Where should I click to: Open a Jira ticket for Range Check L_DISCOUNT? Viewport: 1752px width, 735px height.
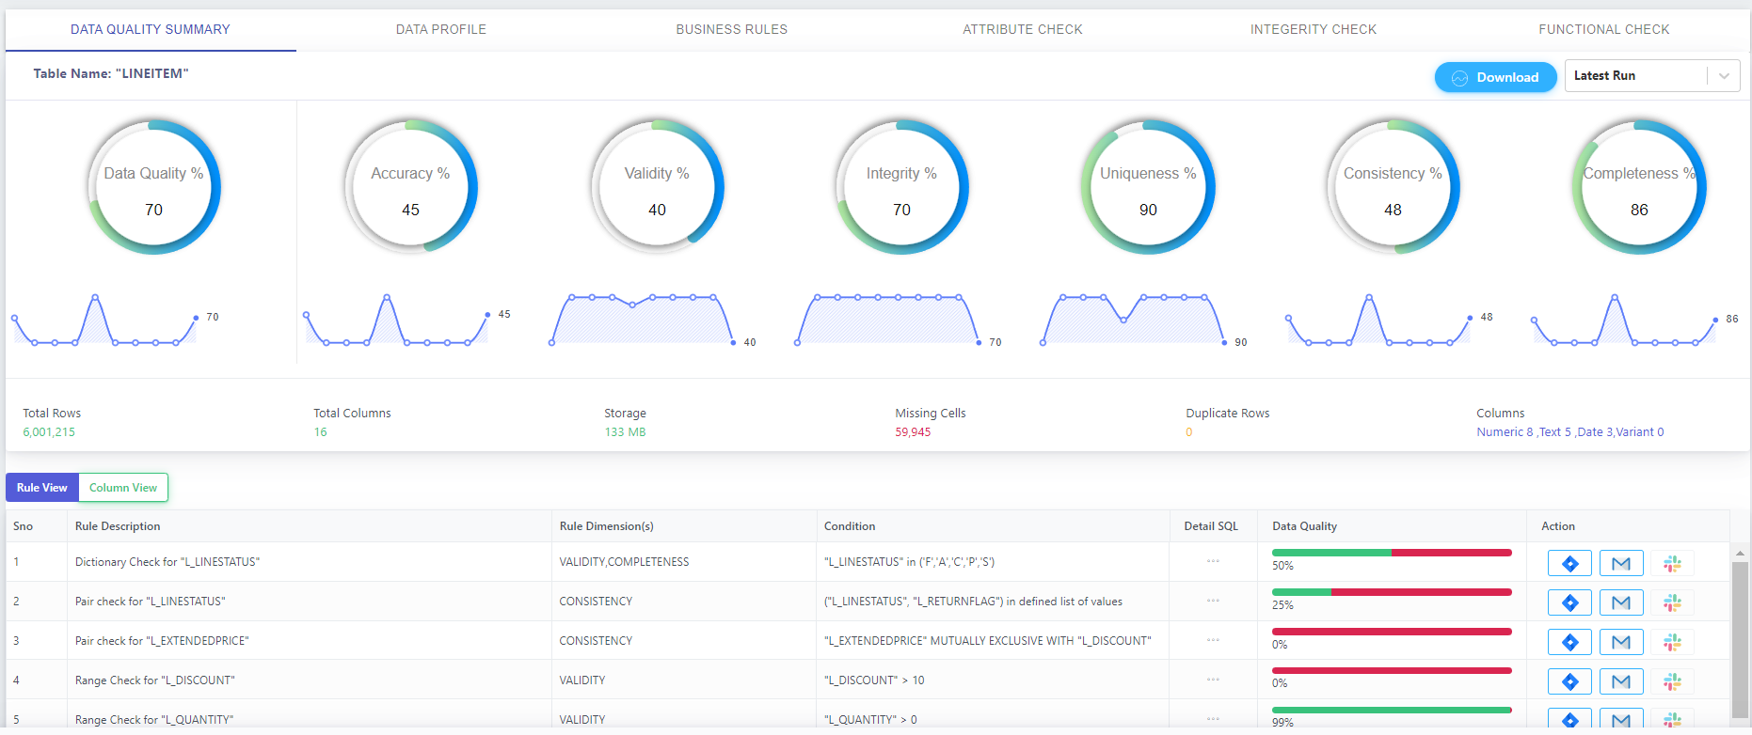point(1569,682)
